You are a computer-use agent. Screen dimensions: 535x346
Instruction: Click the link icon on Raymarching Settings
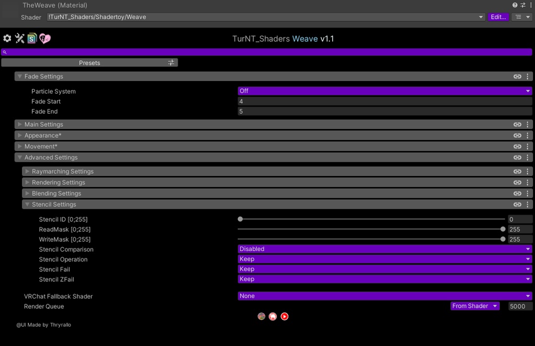tap(517, 172)
